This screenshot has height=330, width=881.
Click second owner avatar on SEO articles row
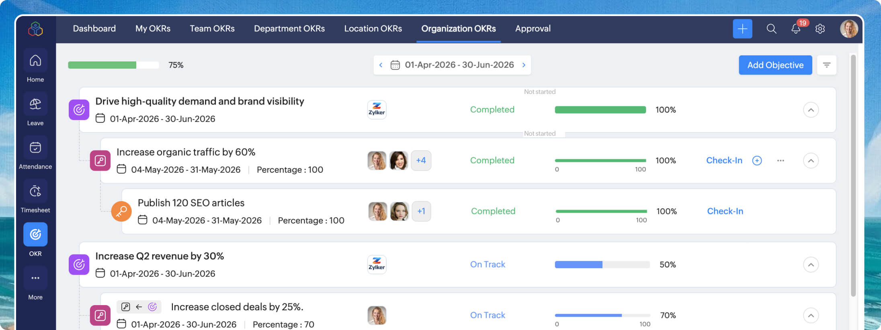point(400,211)
